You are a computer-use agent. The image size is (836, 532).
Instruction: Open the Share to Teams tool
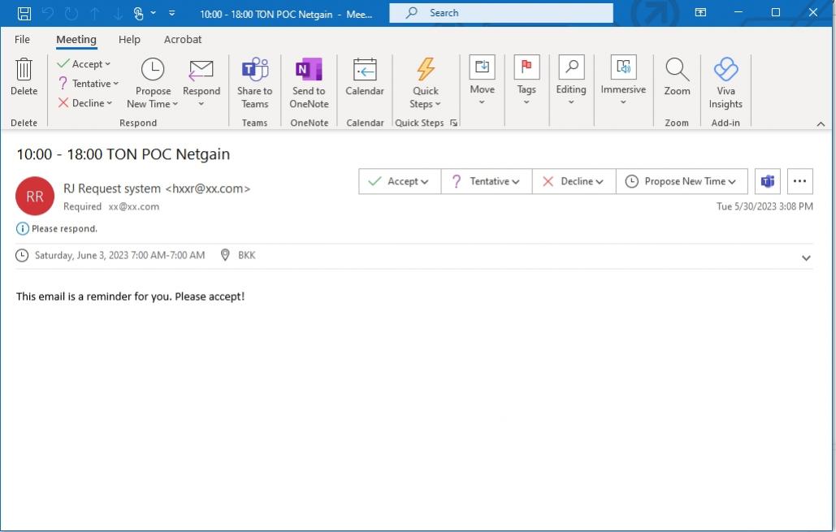(x=254, y=81)
